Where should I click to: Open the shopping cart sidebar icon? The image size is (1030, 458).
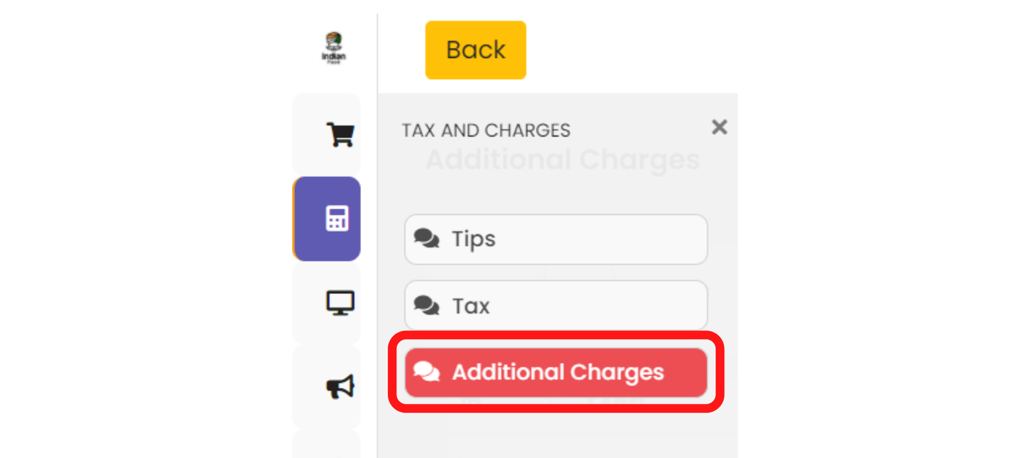click(x=340, y=134)
